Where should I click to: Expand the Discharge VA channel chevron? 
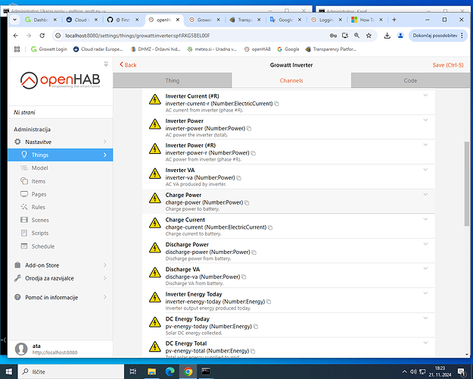[425, 268]
